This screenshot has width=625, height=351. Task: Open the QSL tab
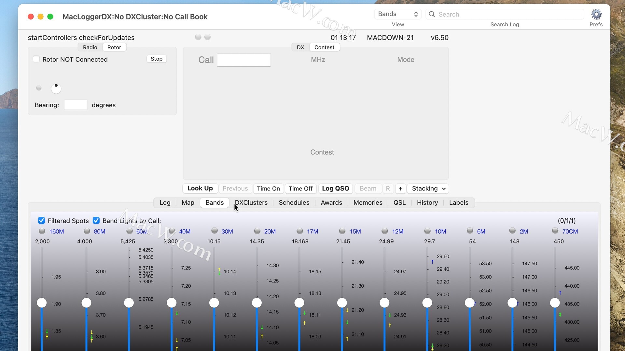(x=399, y=202)
